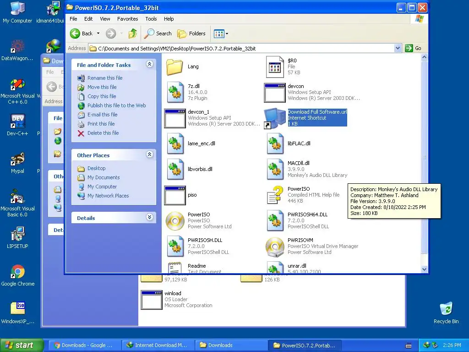Open the File menu
The height and width of the screenshot is (352, 469).
(73, 19)
